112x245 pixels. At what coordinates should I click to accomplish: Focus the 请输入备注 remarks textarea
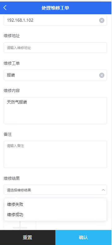point(55,154)
